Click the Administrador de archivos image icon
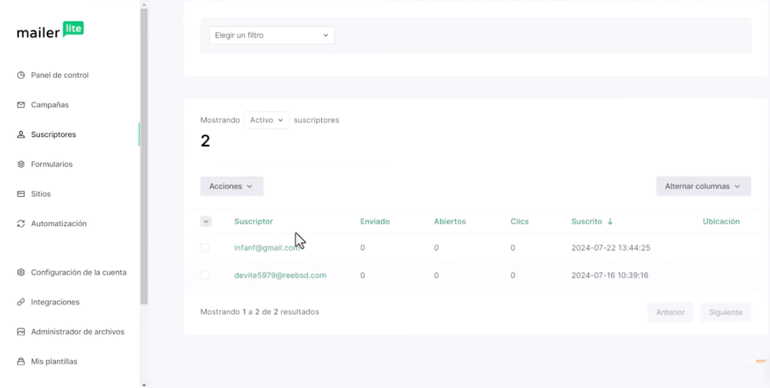This screenshot has width=770, height=388. 21,332
